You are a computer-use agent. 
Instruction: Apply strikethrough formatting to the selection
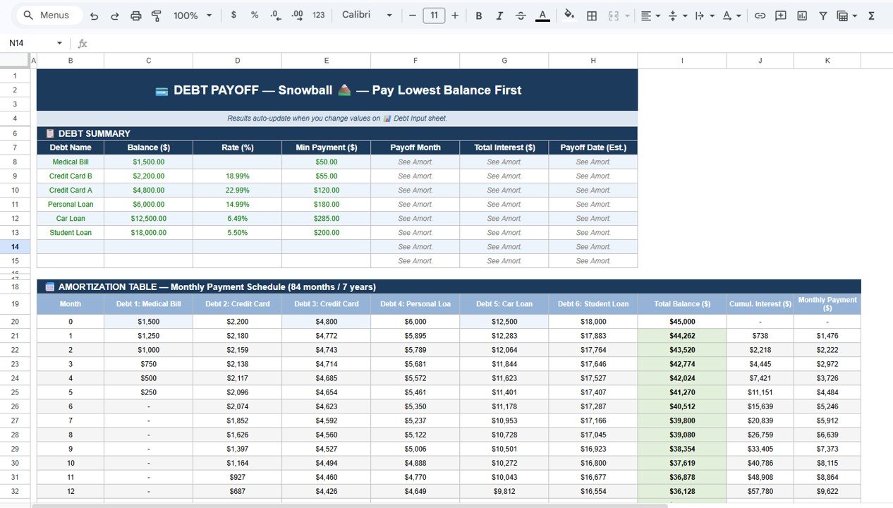(521, 15)
